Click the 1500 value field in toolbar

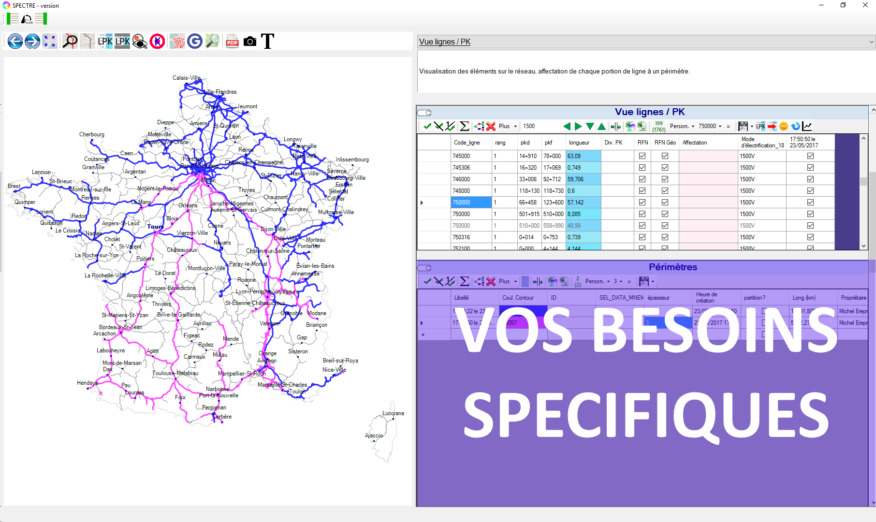[529, 126]
